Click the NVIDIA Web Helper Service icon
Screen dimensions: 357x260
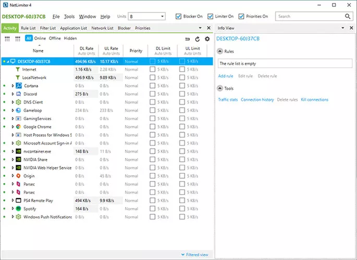(18, 167)
